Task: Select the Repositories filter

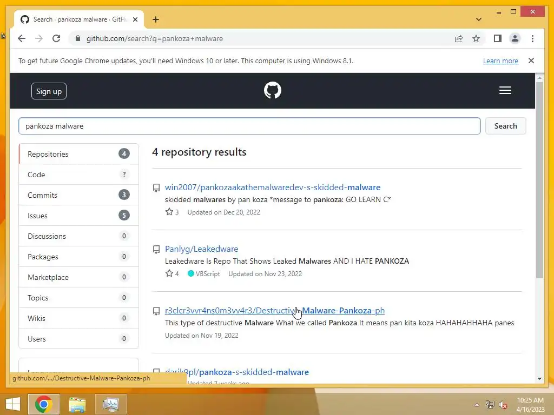Action: pyautogui.click(x=79, y=154)
